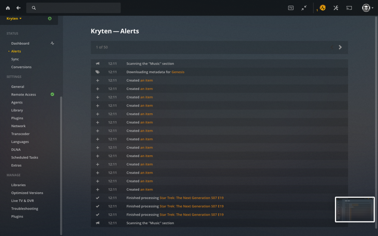Expand the Kryten server dropdown
Screen dimensions: 378x236
[x=14, y=18]
